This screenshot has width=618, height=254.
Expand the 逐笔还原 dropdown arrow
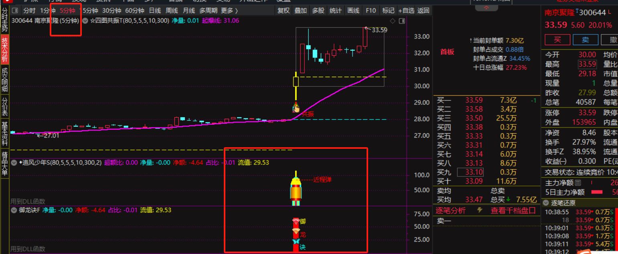[x=546, y=203]
